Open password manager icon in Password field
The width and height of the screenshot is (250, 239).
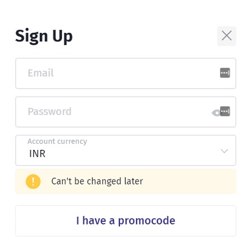tap(225, 111)
